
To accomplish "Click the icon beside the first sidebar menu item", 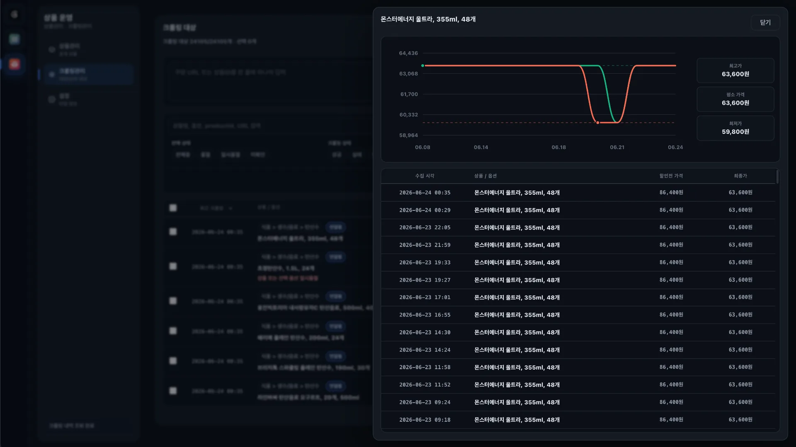I will (52, 49).
